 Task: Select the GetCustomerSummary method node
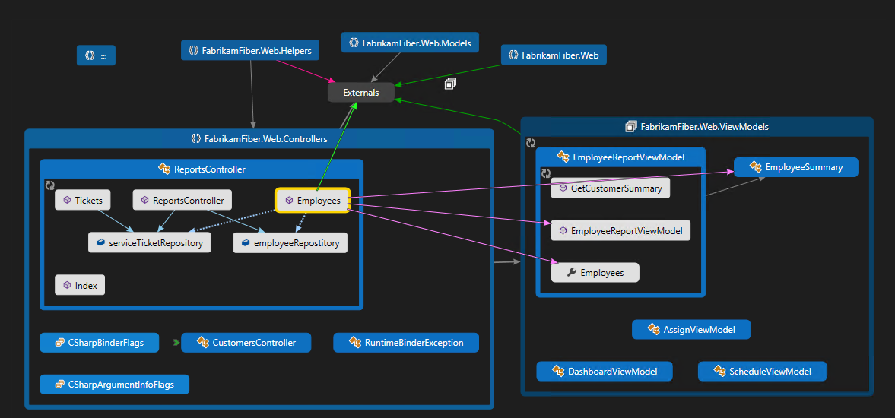point(610,188)
